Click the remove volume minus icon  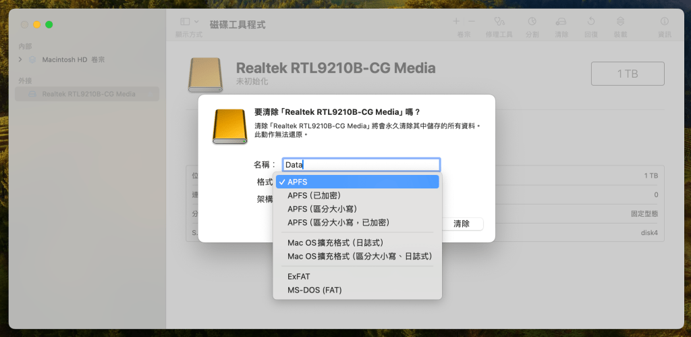coord(472,22)
